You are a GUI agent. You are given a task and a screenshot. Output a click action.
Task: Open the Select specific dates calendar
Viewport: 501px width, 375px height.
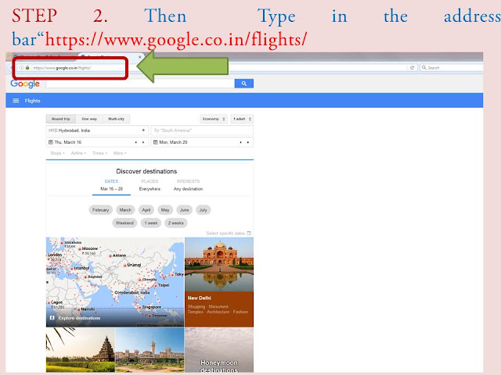[249, 233]
